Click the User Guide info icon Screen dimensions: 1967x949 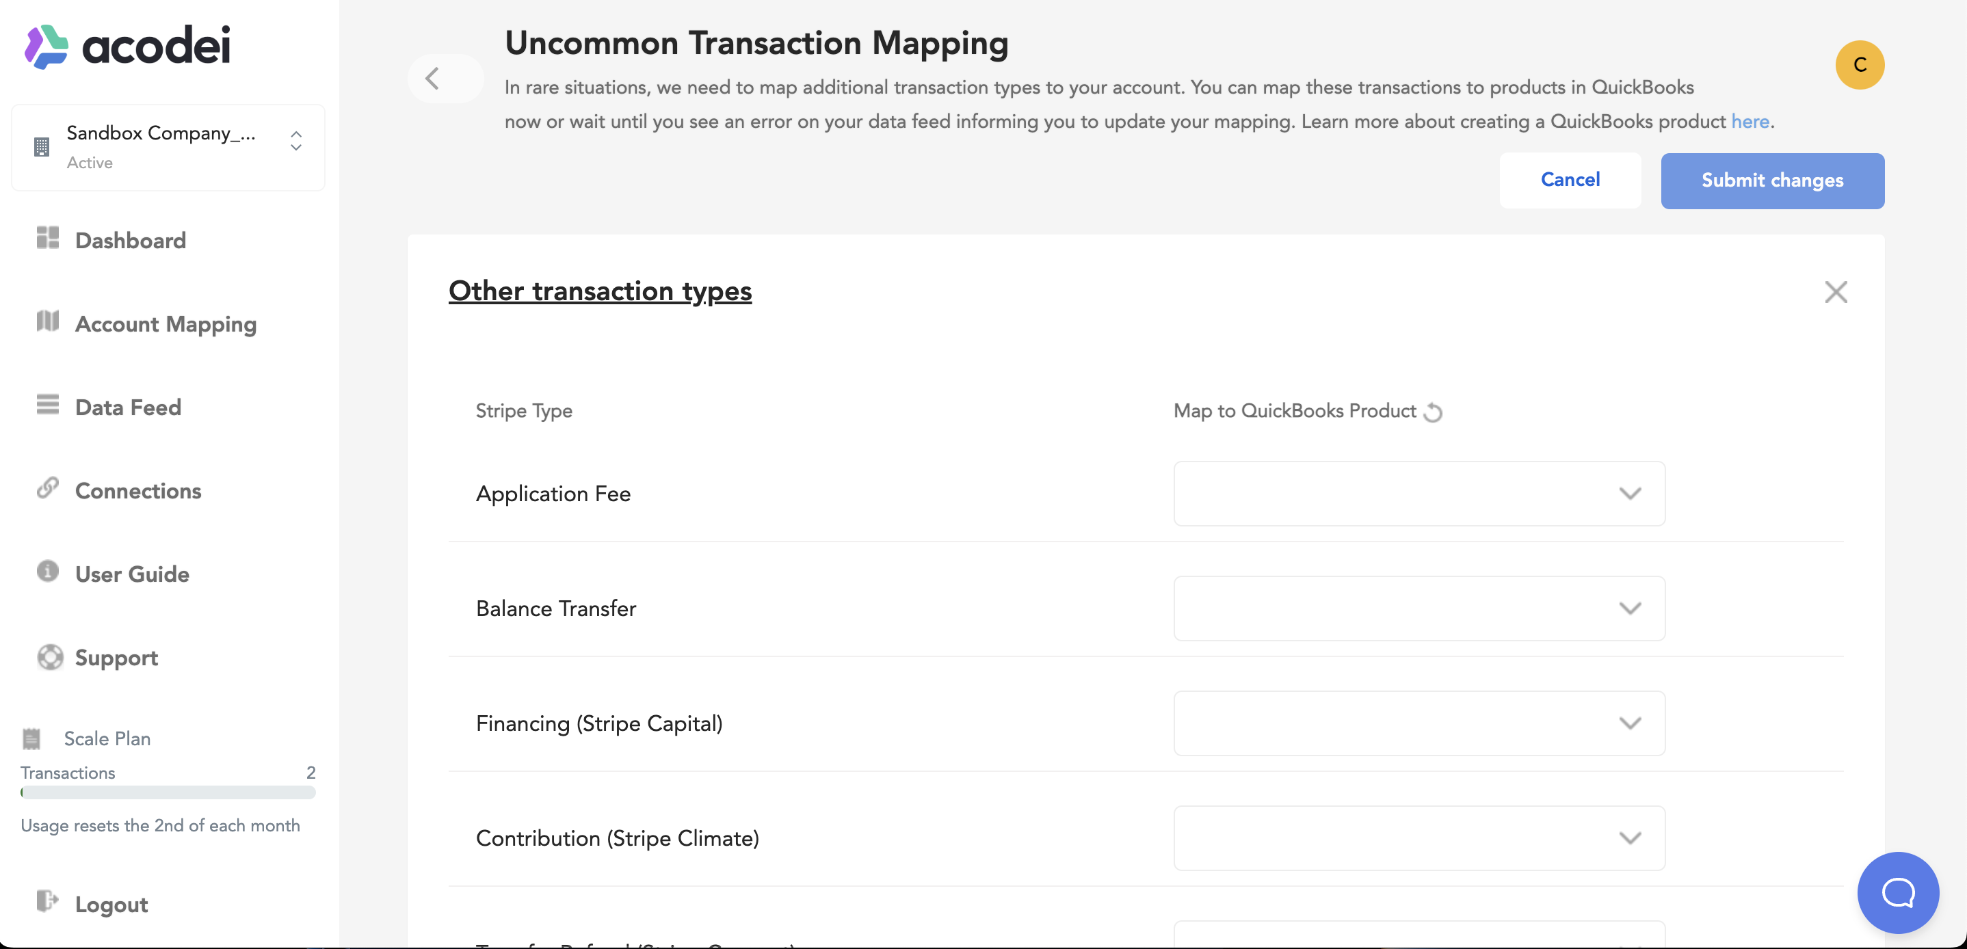click(x=47, y=571)
